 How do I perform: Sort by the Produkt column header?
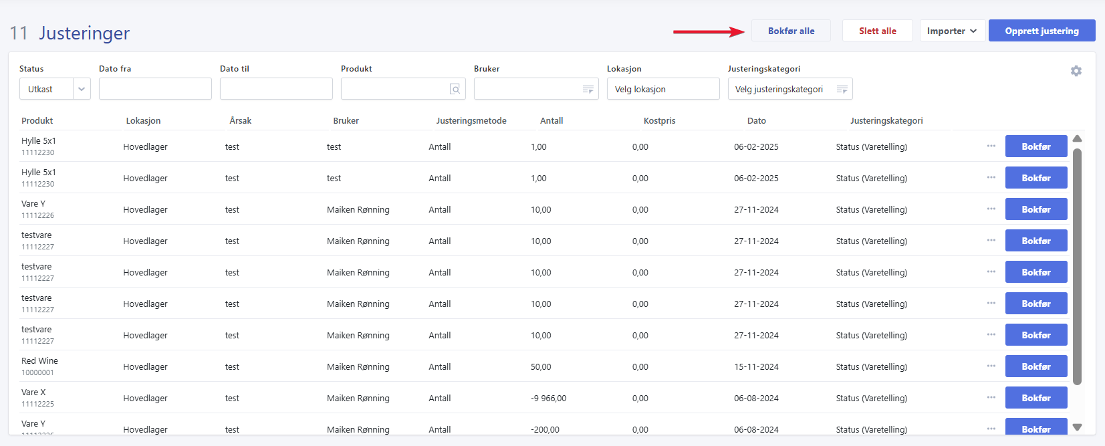37,121
